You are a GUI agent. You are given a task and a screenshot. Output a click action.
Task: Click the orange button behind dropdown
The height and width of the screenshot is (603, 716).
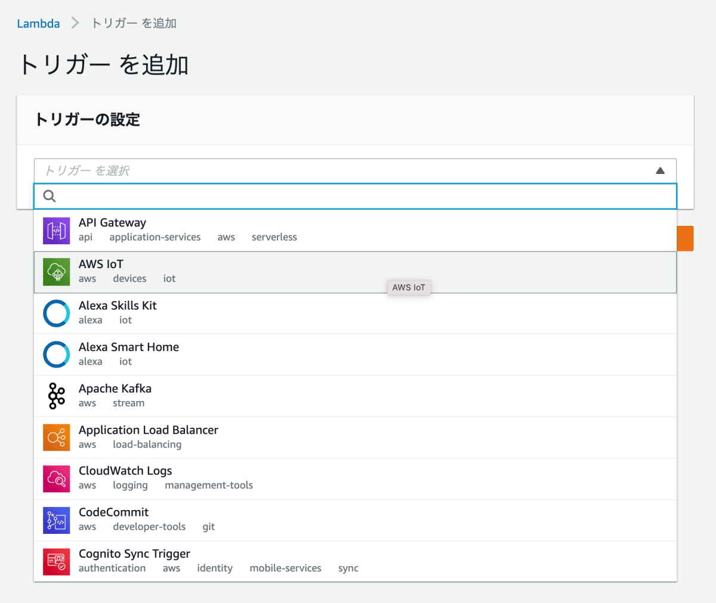(x=686, y=238)
